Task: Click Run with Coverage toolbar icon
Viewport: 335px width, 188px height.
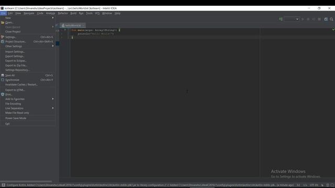Action: click(x=314, y=19)
